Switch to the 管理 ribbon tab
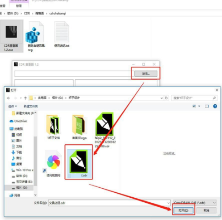Screen dimensions: 222x220 pos(19,6)
